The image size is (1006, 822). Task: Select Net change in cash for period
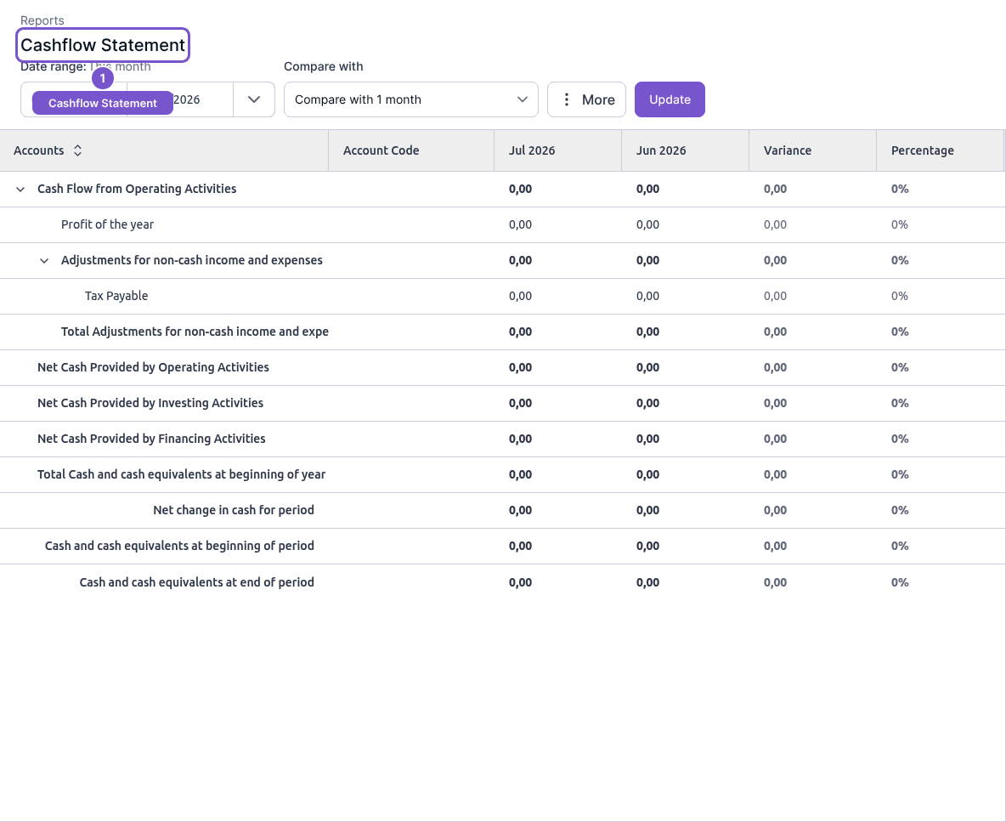[x=502, y=510]
